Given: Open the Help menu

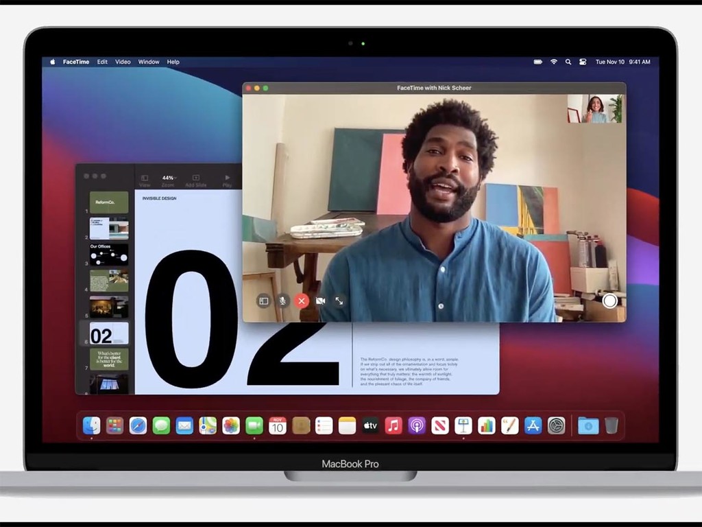Looking at the screenshot, I should (x=173, y=62).
